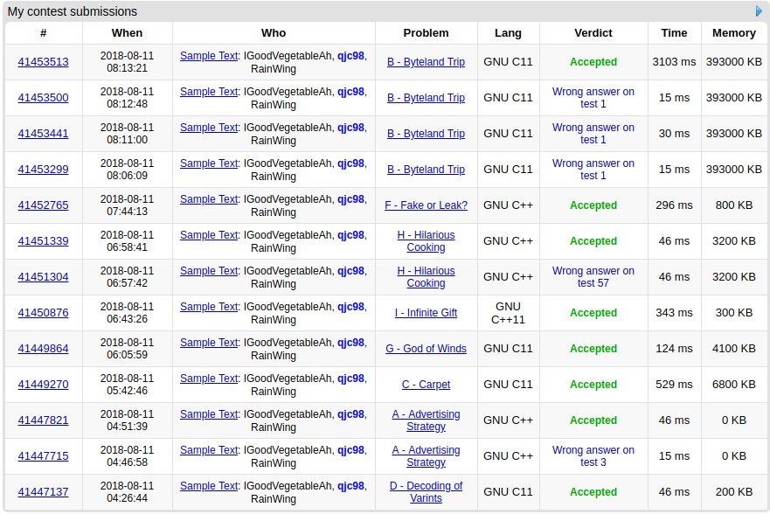Open the G - God of Winds problem
770x514 pixels.
pos(426,349)
